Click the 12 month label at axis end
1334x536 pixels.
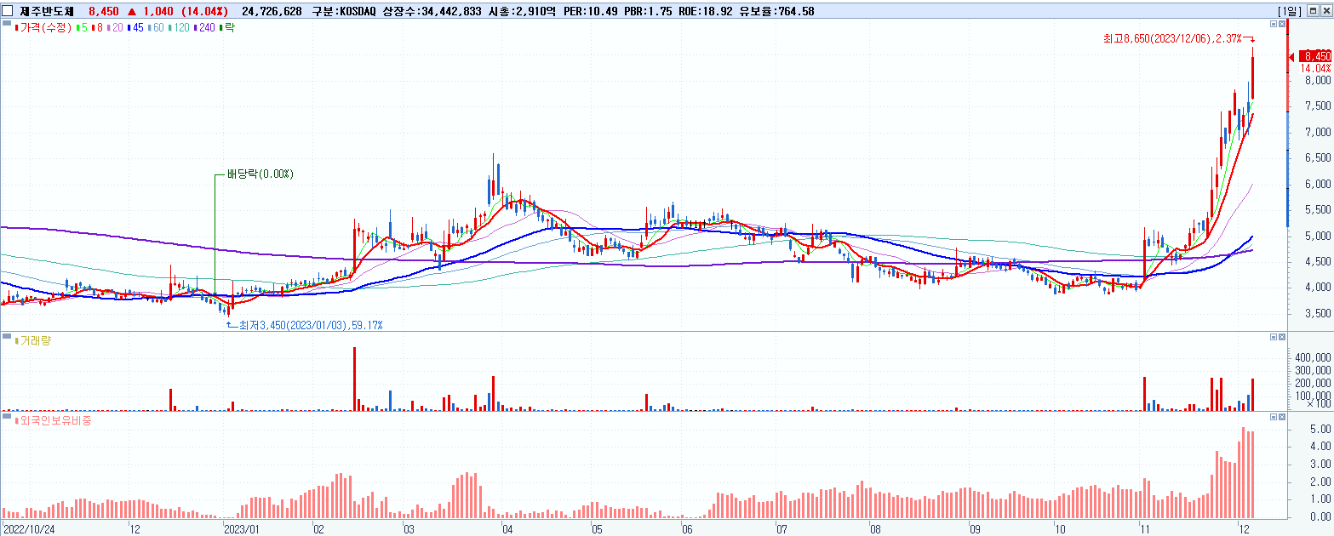click(1244, 527)
